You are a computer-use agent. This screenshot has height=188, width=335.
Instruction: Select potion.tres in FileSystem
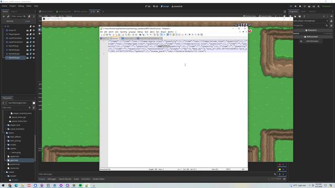[15, 164]
